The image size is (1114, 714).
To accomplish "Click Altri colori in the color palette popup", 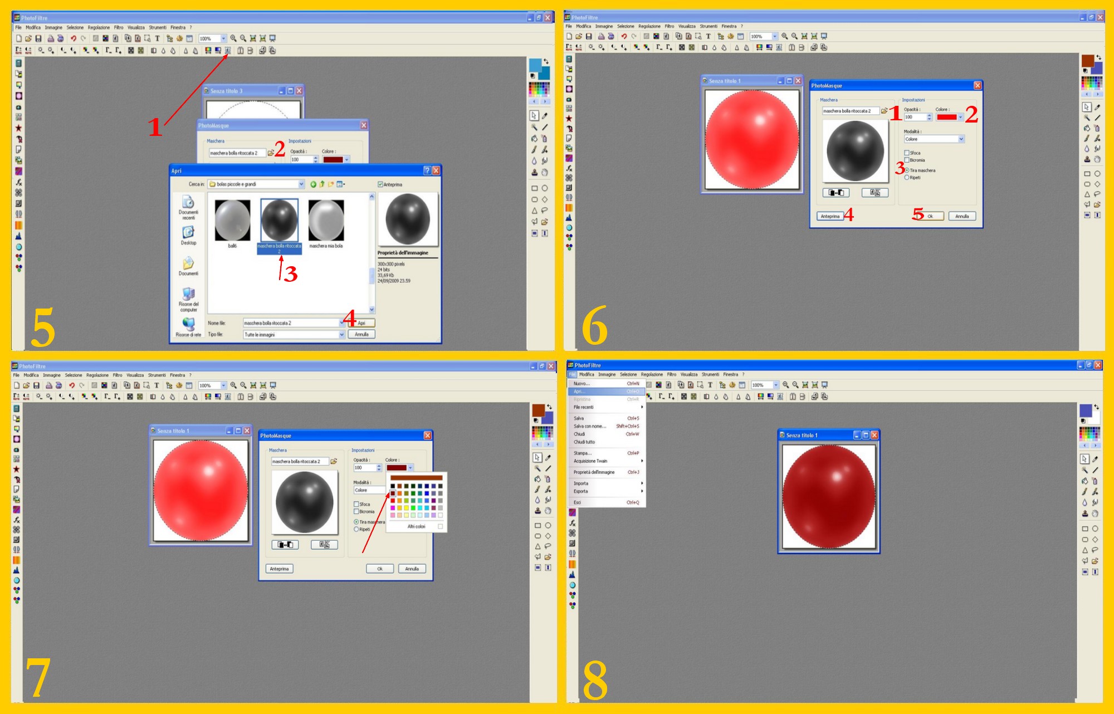I will coord(416,526).
